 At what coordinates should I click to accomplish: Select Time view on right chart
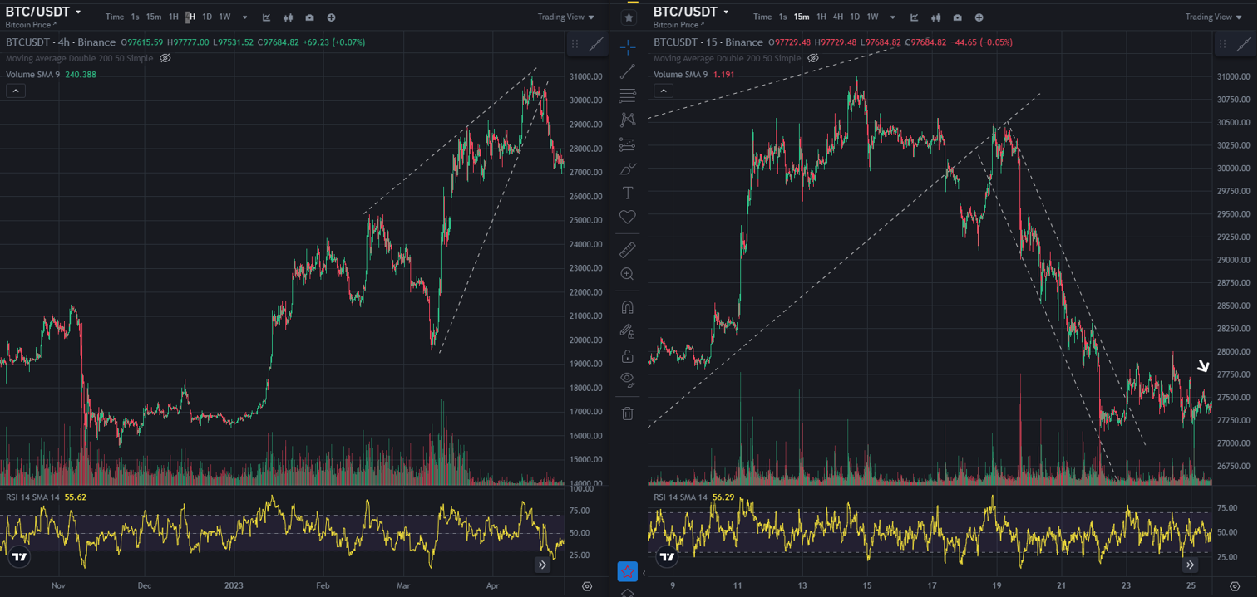[x=762, y=17]
